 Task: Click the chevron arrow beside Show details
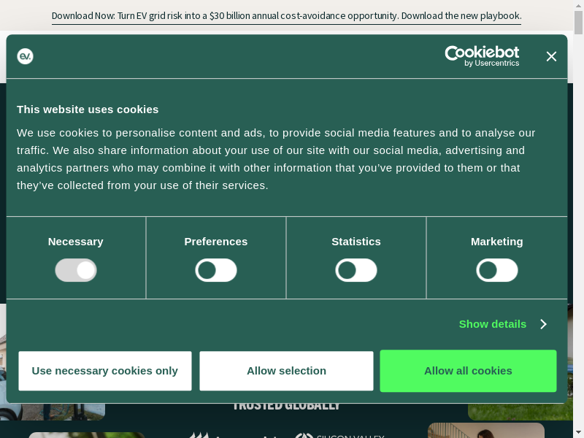click(x=543, y=324)
